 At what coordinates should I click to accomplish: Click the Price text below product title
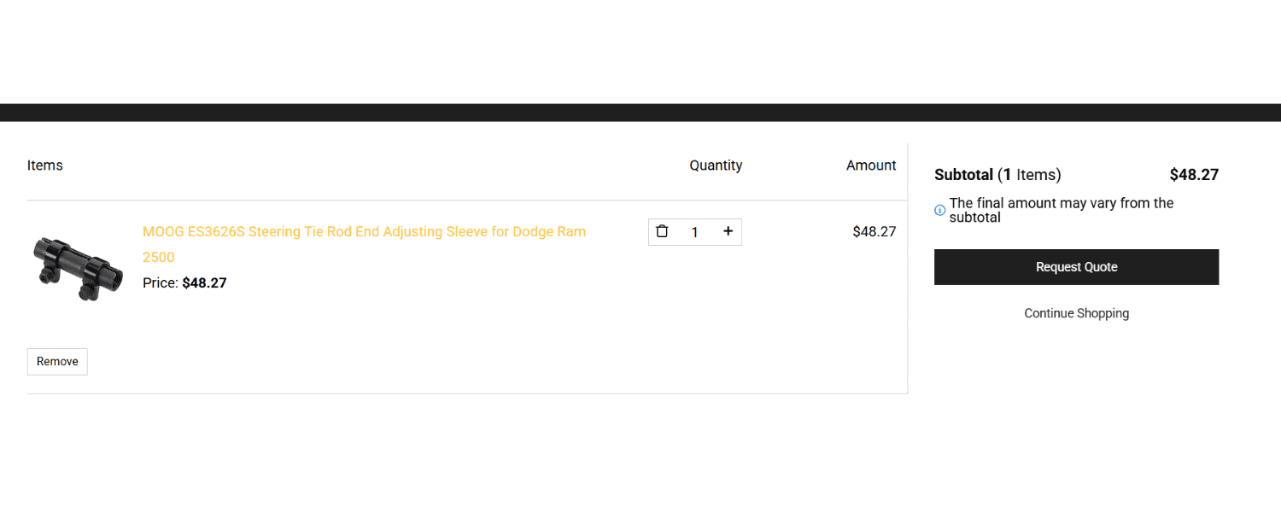[x=184, y=283]
